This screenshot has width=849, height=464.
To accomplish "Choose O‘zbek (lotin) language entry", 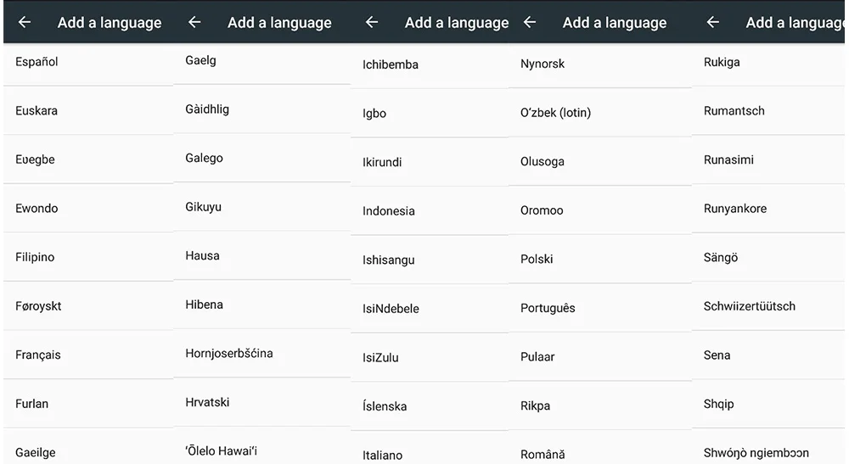I will point(555,112).
